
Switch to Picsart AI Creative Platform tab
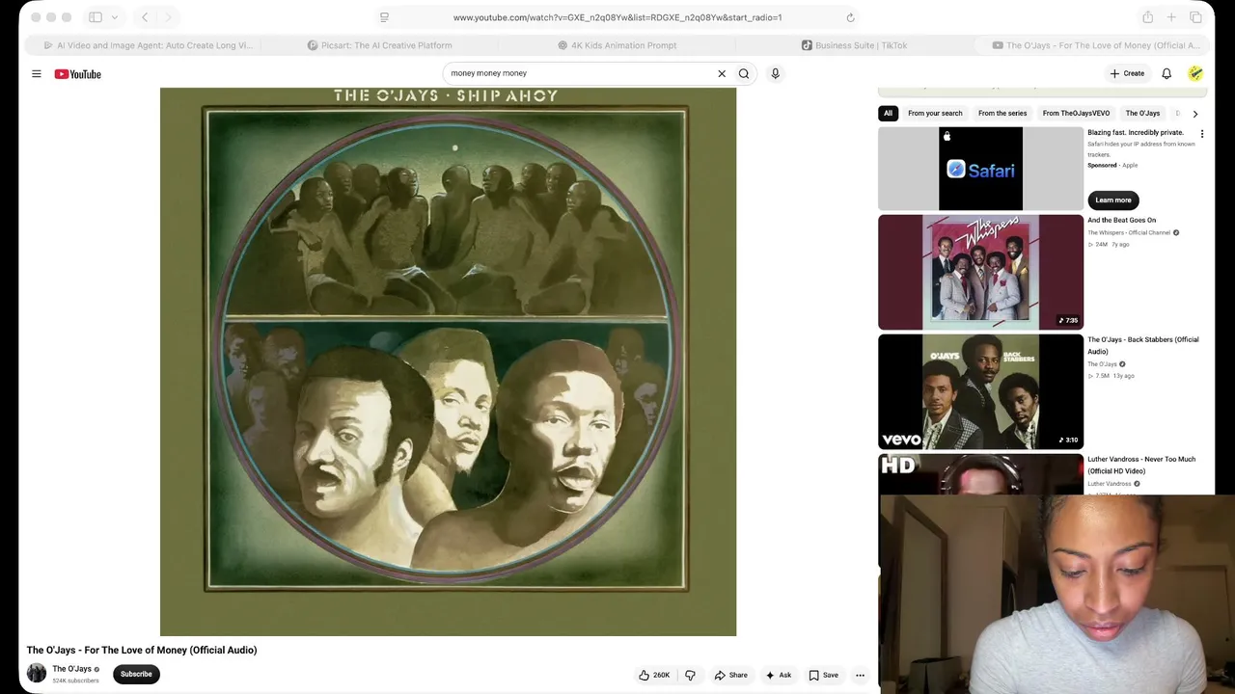[379, 45]
